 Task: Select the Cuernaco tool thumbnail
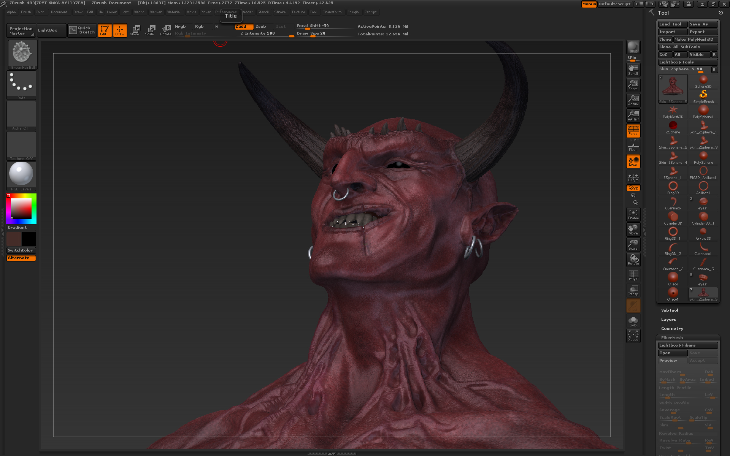[x=673, y=203]
